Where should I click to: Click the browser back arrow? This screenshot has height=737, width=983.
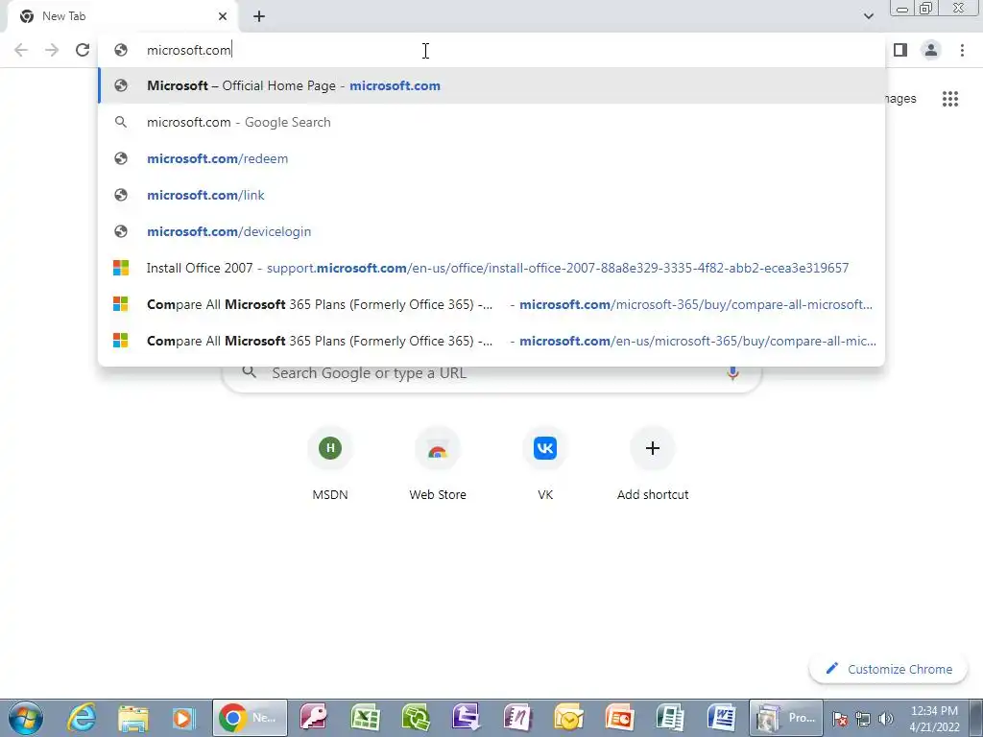pyautogui.click(x=21, y=50)
